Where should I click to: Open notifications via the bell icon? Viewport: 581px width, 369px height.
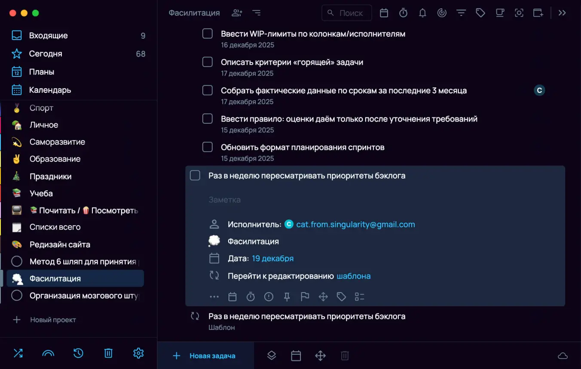(x=422, y=12)
